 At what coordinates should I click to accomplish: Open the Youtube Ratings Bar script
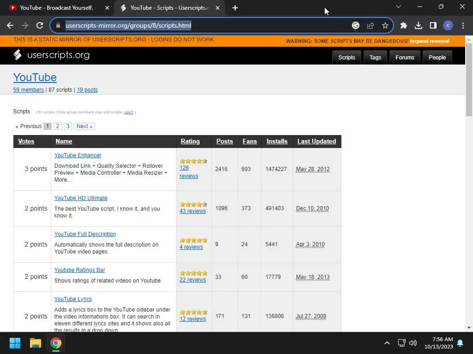(x=79, y=270)
